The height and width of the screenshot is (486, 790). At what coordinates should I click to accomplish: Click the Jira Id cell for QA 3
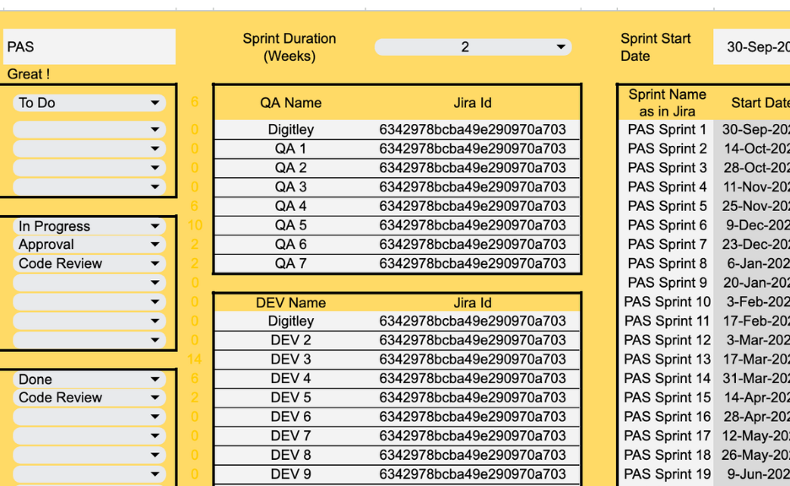tap(472, 186)
